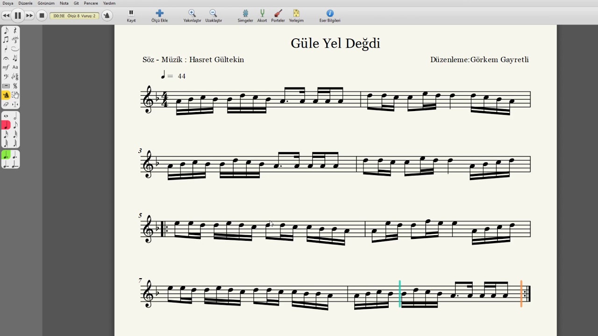
Task: Open the Simgeler symbols panel
Action: 245,16
